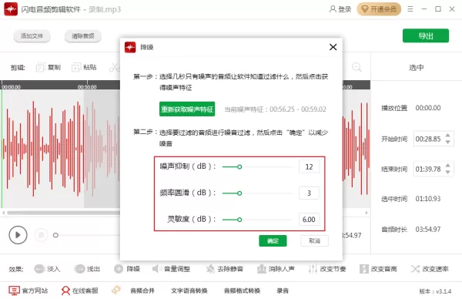Image resolution: width=462 pixels, height=299 pixels.
Task: Open the 音频格式转换 format converter
Action: [x=242, y=291]
